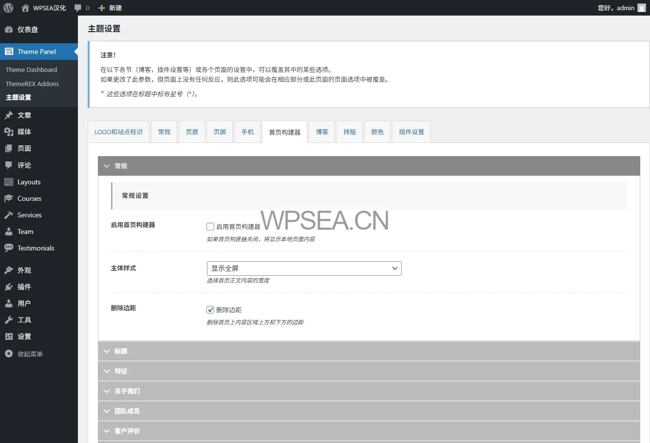Click the 媒体 media icon in sidebar
The height and width of the screenshot is (443, 650).
click(9, 132)
